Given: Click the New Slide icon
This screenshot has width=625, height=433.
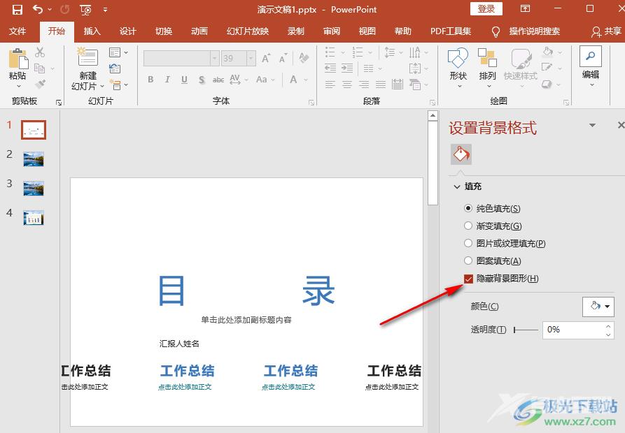Looking at the screenshot, I should (87, 57).
